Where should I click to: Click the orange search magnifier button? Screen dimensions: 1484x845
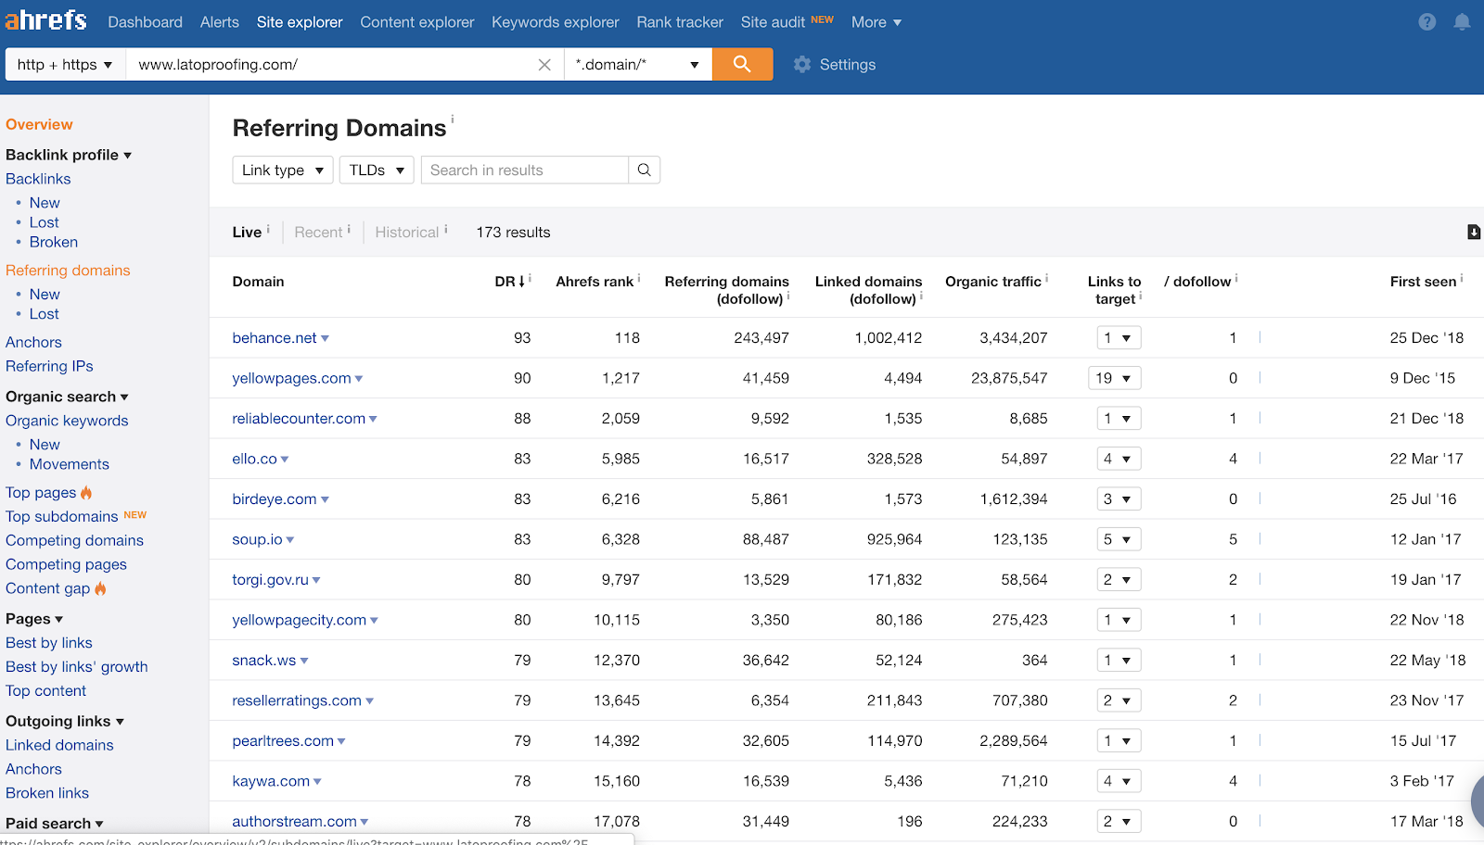coord(742,64)
